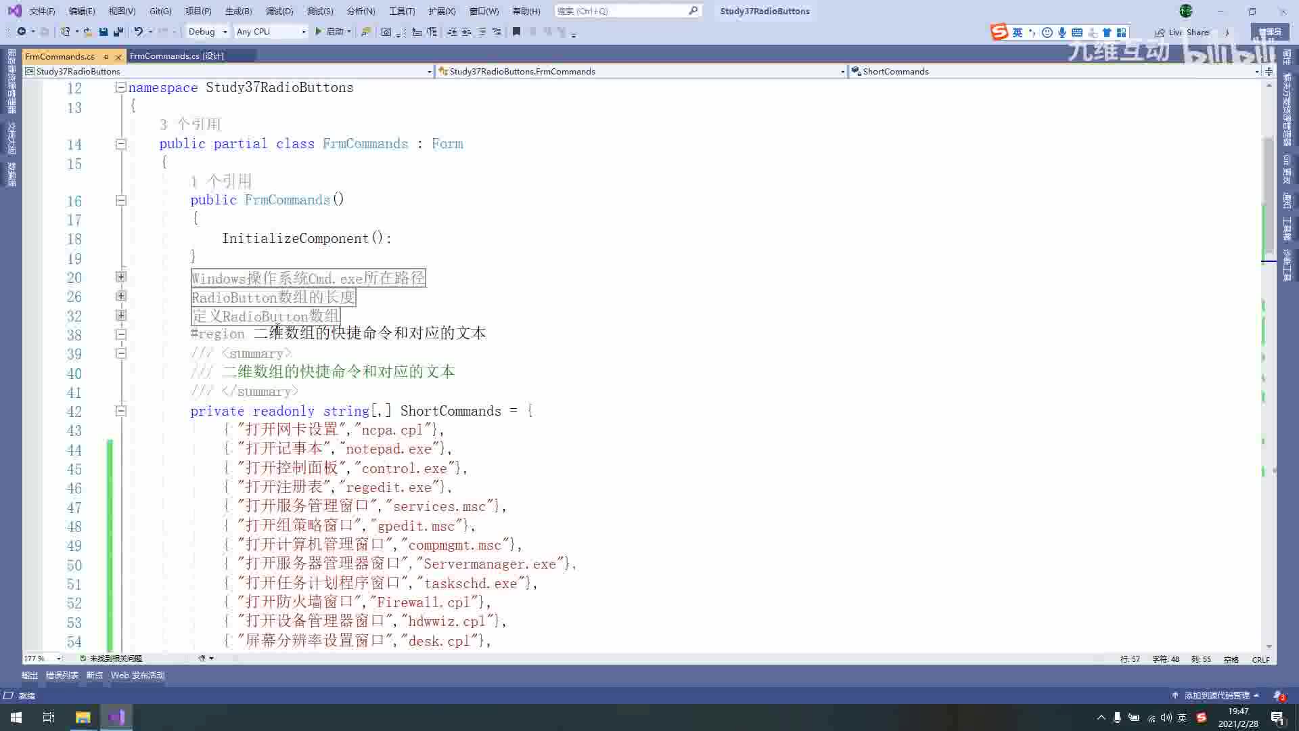Click the undo arrow icon
The image size is (1299, 731).
point(139,32)
